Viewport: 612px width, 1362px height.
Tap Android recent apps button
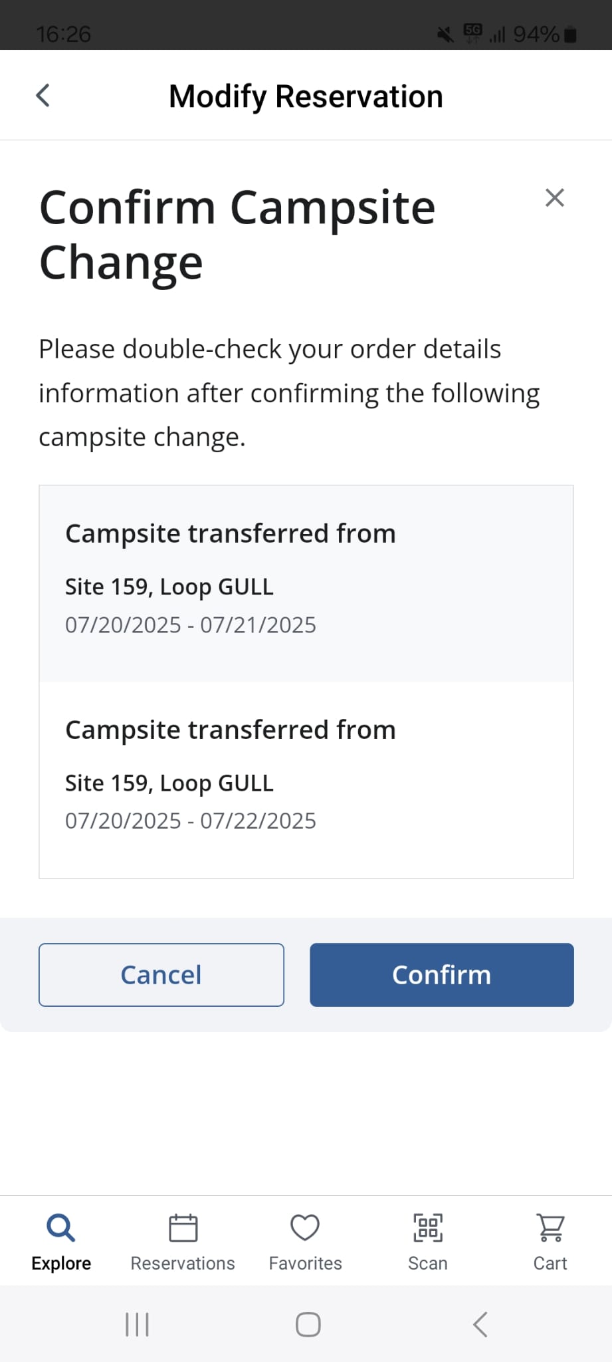coord(138,1324)
